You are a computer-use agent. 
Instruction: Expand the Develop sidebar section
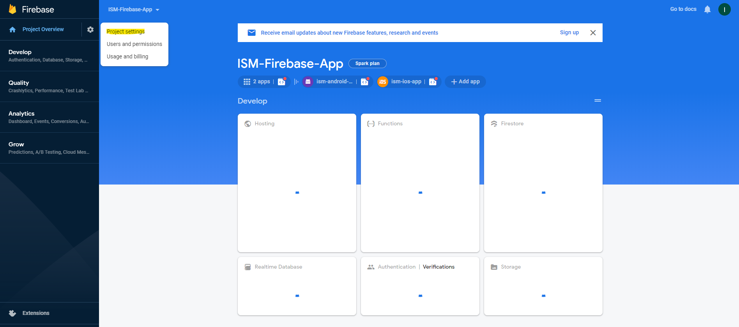(49, 56)
